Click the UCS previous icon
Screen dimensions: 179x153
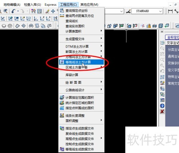(x=3, y=19)
